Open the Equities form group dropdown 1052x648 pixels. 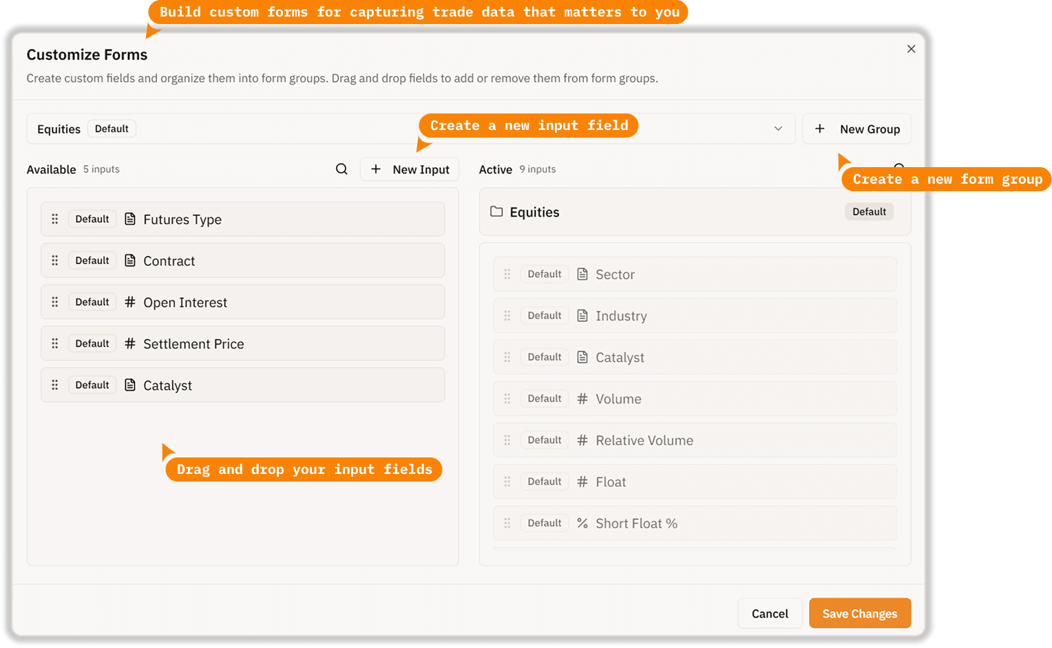click(x=411, y=129)
